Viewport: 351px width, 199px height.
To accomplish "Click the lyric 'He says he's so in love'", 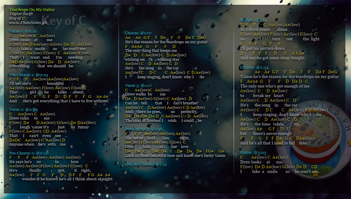I will tap(44, 162).
